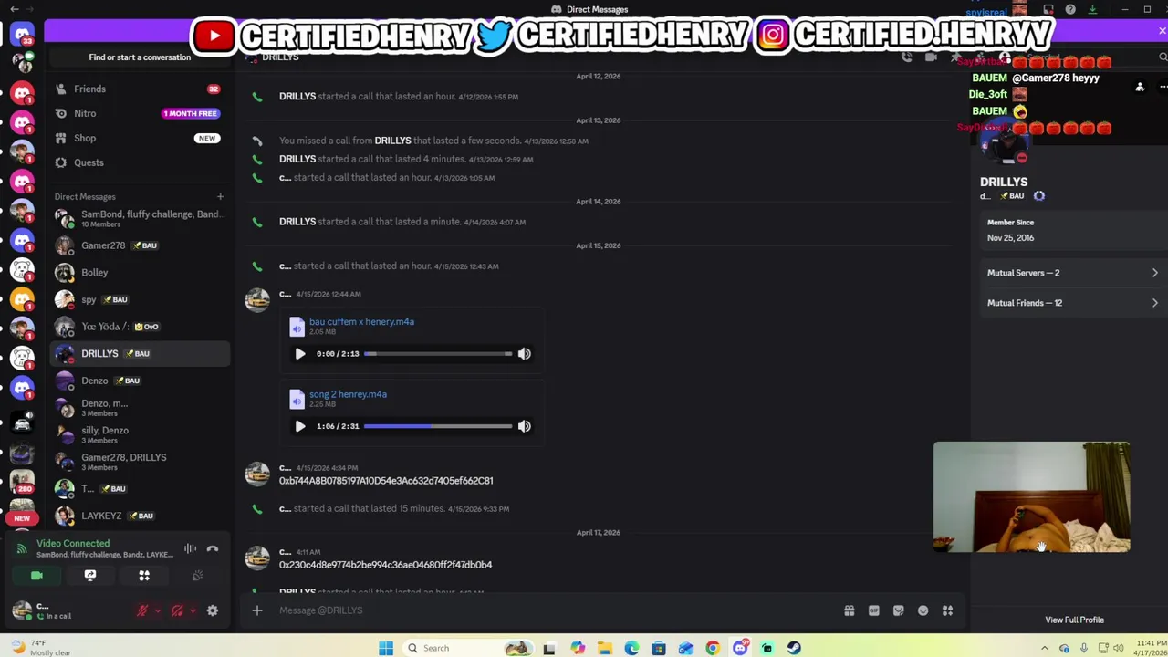This screenshot has height=657, width=1168.
Task: Mute volume on bau cuffem audio player
Action: (x=524, y=354)
